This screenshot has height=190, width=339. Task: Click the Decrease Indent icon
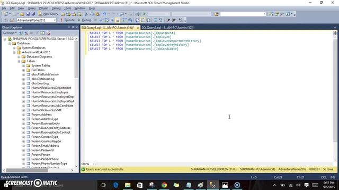pos(168,20)
